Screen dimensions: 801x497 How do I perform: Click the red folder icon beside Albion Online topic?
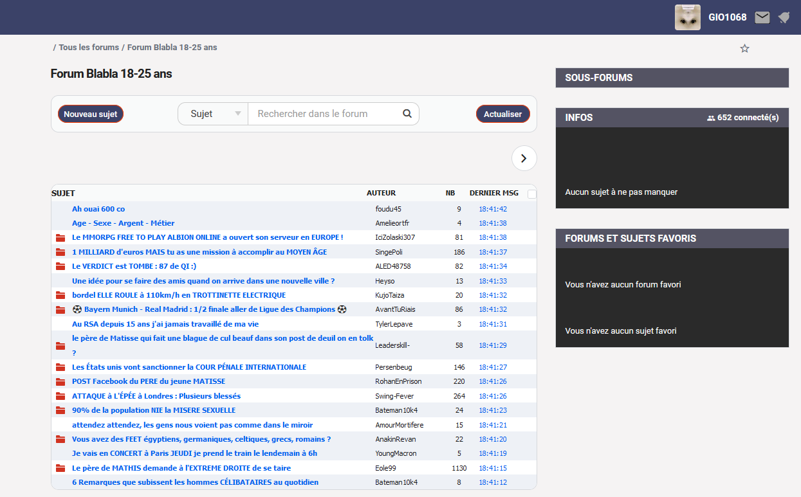coord(60,238)
